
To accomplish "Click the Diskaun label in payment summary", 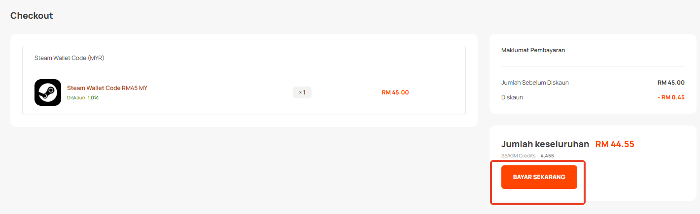I will pos(512,97).
